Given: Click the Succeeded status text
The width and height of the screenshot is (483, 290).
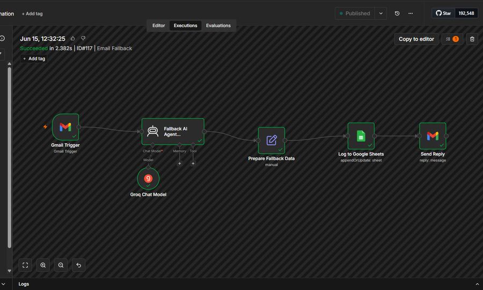Looking at the screenshot, I should tap(34, 48).
